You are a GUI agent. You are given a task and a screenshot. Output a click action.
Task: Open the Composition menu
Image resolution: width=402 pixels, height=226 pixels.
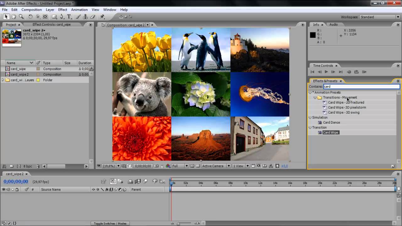(x=31, y=10)
